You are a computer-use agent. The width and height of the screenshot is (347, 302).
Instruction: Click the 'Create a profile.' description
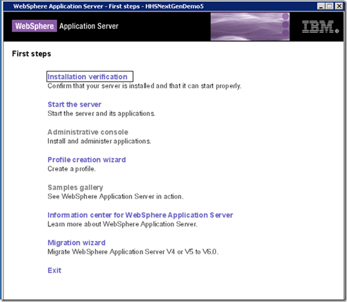coord(72,169)
